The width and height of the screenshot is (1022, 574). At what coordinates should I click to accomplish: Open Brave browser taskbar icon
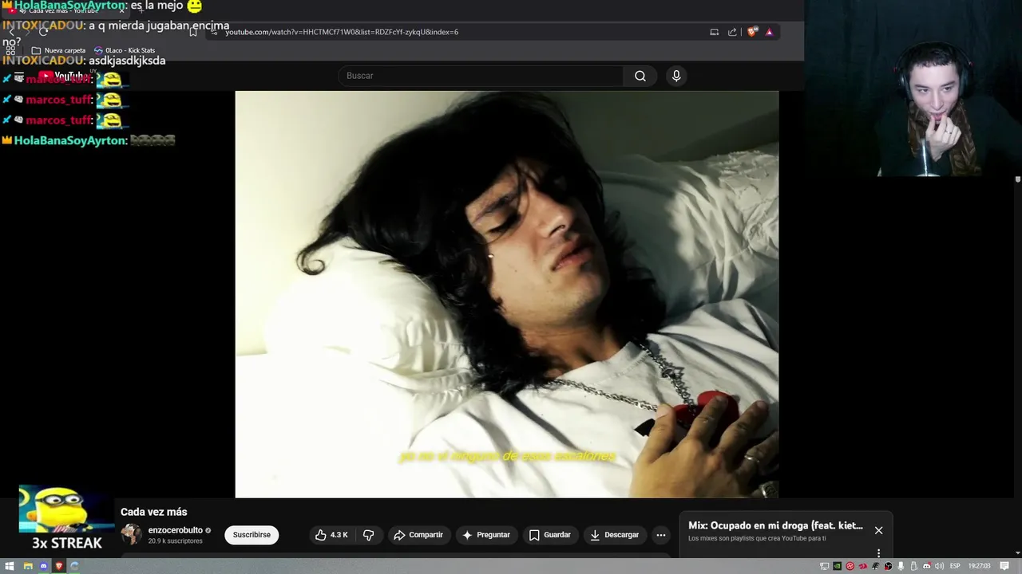coord(59,566)
